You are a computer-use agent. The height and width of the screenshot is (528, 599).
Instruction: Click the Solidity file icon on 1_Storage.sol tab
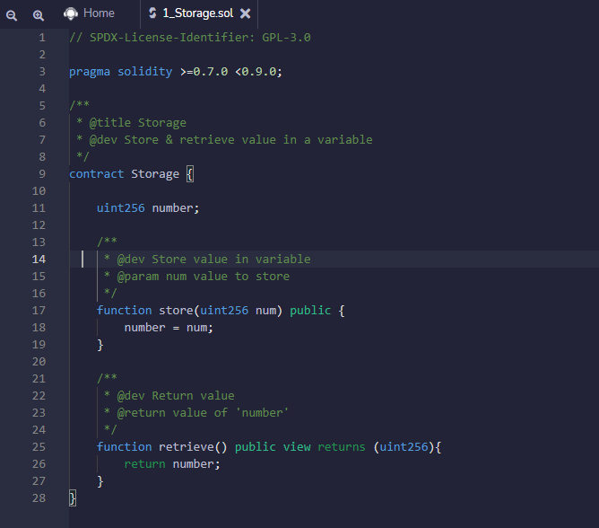152,13
